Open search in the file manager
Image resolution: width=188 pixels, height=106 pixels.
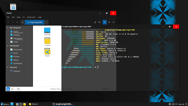(x=99, y=22)
